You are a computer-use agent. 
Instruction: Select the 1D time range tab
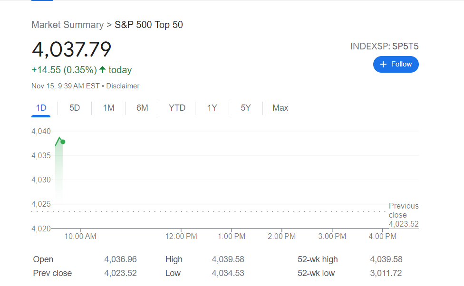coord(41,108)
